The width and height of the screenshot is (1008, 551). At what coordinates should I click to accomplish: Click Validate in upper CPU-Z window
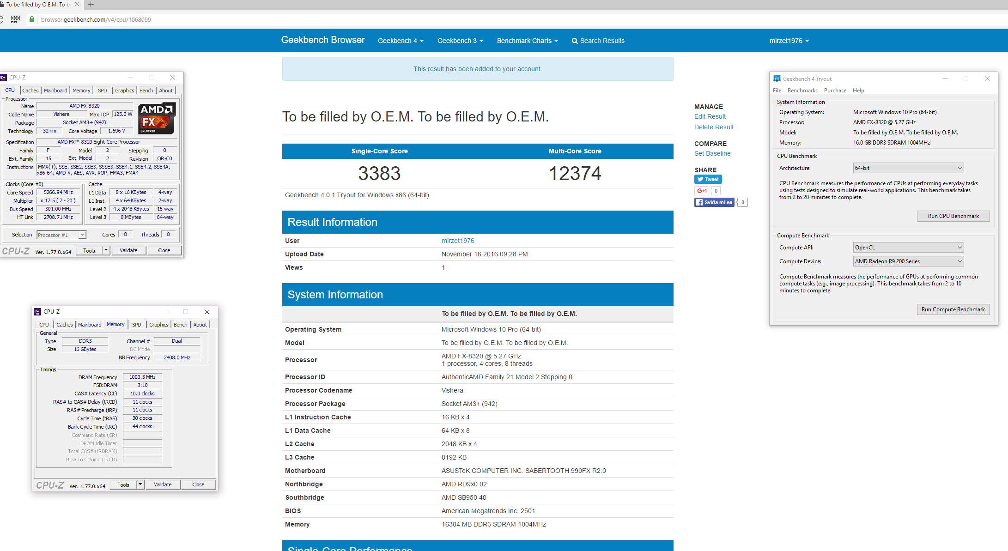[x=128, y=250]
